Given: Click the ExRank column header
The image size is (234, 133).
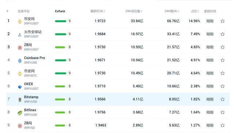Looking at the screenshot, I should 60,11.
